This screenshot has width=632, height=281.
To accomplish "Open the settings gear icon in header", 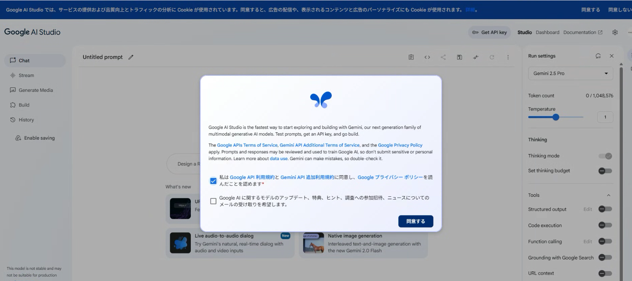I will [615, 32].
